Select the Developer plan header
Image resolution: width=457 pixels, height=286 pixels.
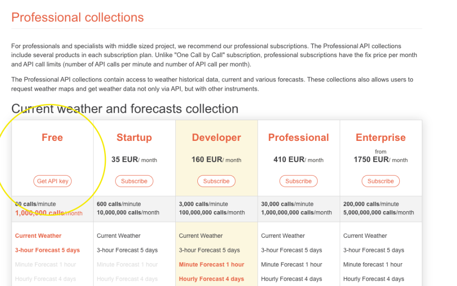pos(216,138)
